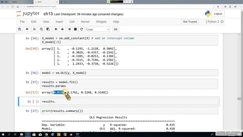Open Windows search from the taskbar
The width and height of the screenshot is (243, 137).
(9, 134)
